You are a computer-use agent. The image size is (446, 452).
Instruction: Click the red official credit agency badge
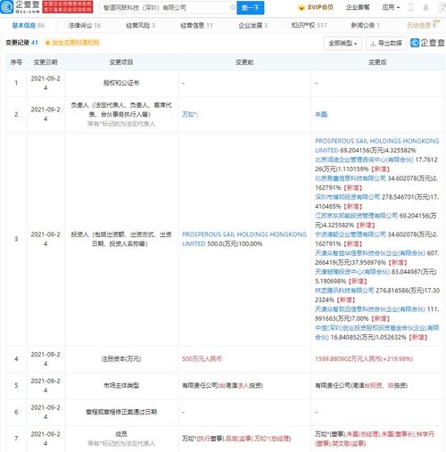point(68,7)
